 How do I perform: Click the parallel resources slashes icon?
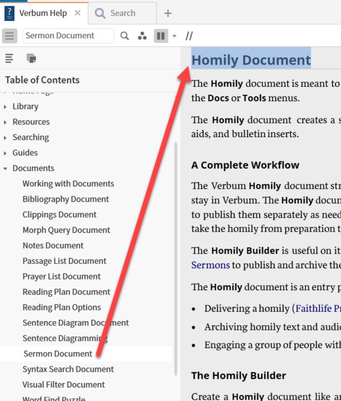point(189,36)
